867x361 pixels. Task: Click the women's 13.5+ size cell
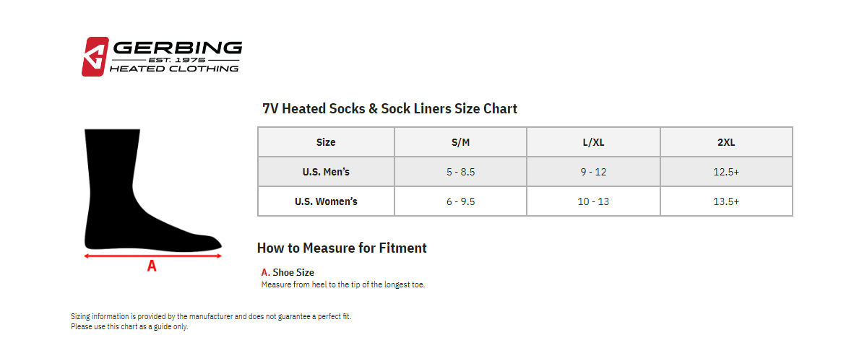(x=726, y=201)
